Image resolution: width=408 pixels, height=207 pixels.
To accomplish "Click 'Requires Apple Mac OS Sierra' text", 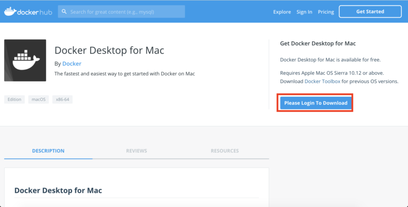I will [332, 73].
